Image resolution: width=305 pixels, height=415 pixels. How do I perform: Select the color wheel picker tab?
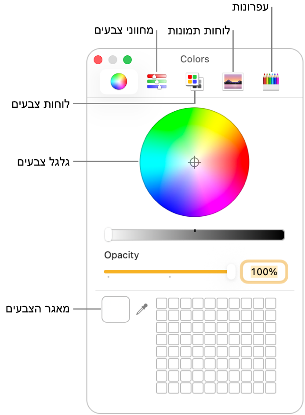[x=119, y=81]
